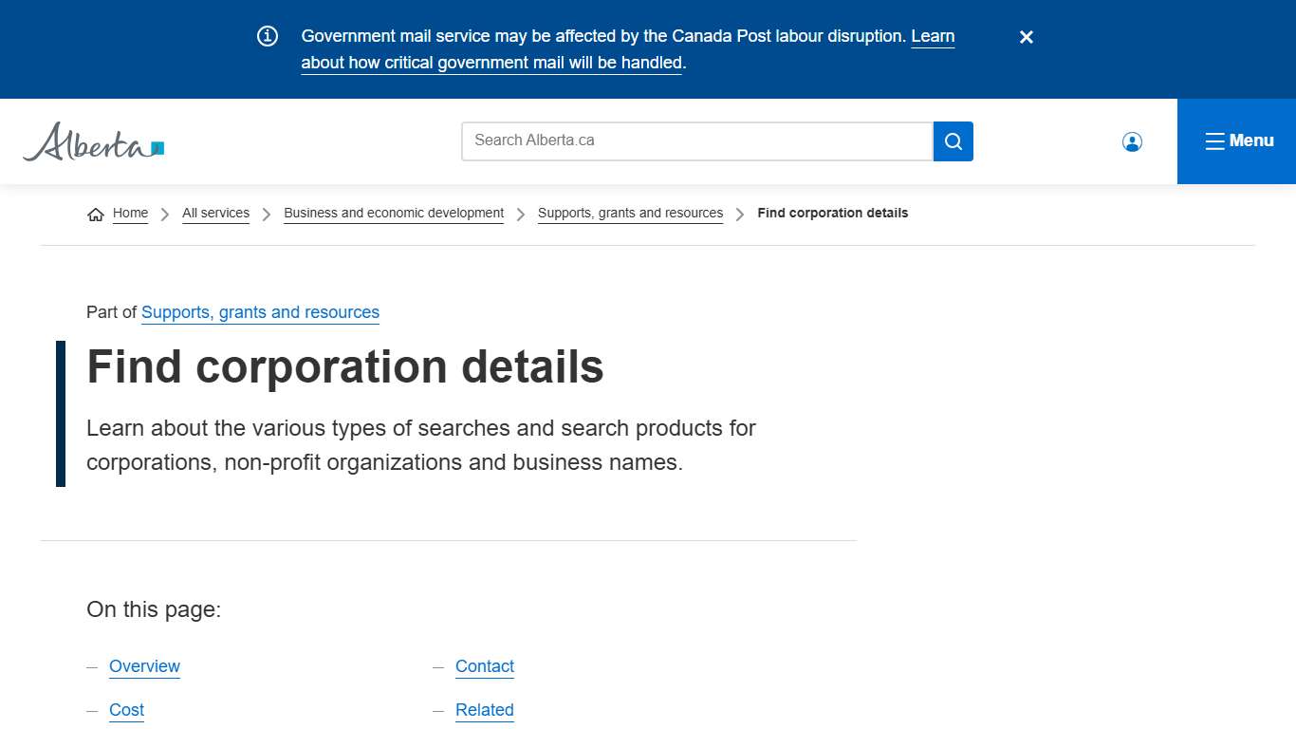1296x729 pixels.
Task: Click the home icon in the breadcrumb
Action: click(x=95, y=214)
